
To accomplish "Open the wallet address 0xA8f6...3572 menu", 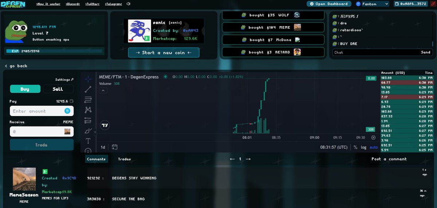I will pyautogui.click(x=410, y=4).
